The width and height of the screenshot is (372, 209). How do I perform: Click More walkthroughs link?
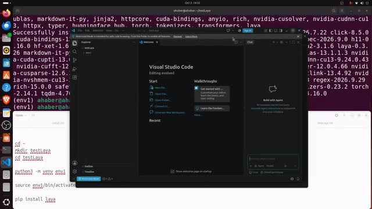click(x=198, y=115)
